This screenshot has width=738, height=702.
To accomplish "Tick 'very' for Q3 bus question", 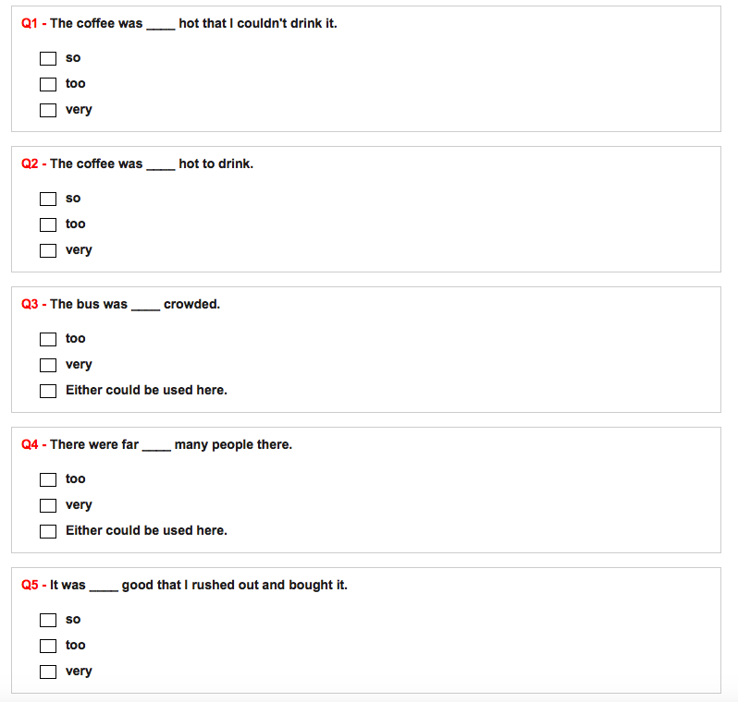I will [48, 365].
